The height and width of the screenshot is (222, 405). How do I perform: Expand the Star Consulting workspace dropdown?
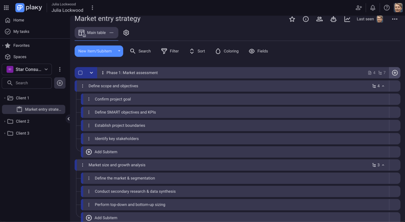point(46,69)
